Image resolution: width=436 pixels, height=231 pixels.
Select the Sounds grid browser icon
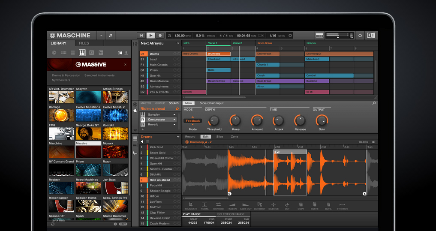(73, 53)
